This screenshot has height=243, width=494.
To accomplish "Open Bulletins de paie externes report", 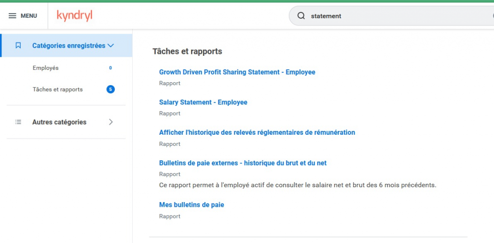I will point(243,163).
